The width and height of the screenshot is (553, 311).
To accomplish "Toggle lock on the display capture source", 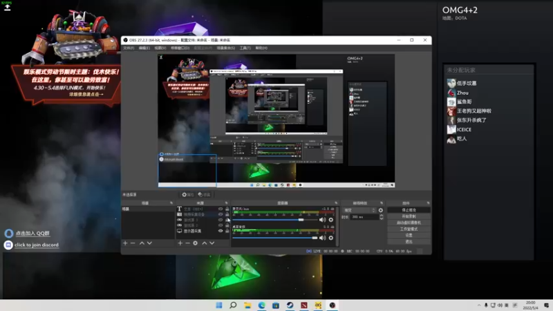I will coord(227,231).
